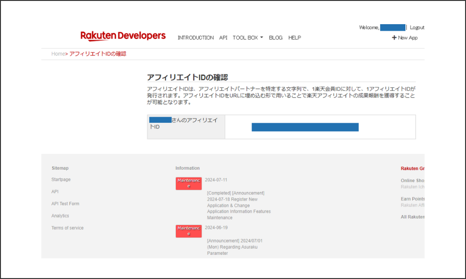Click the plus icon beside New App

[x=394, y=38]
